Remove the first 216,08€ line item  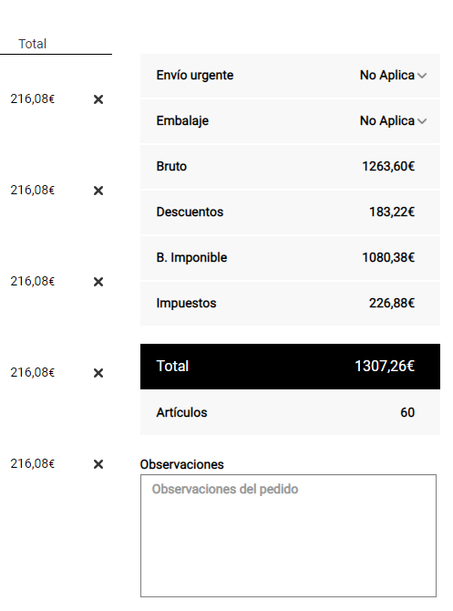98,99
